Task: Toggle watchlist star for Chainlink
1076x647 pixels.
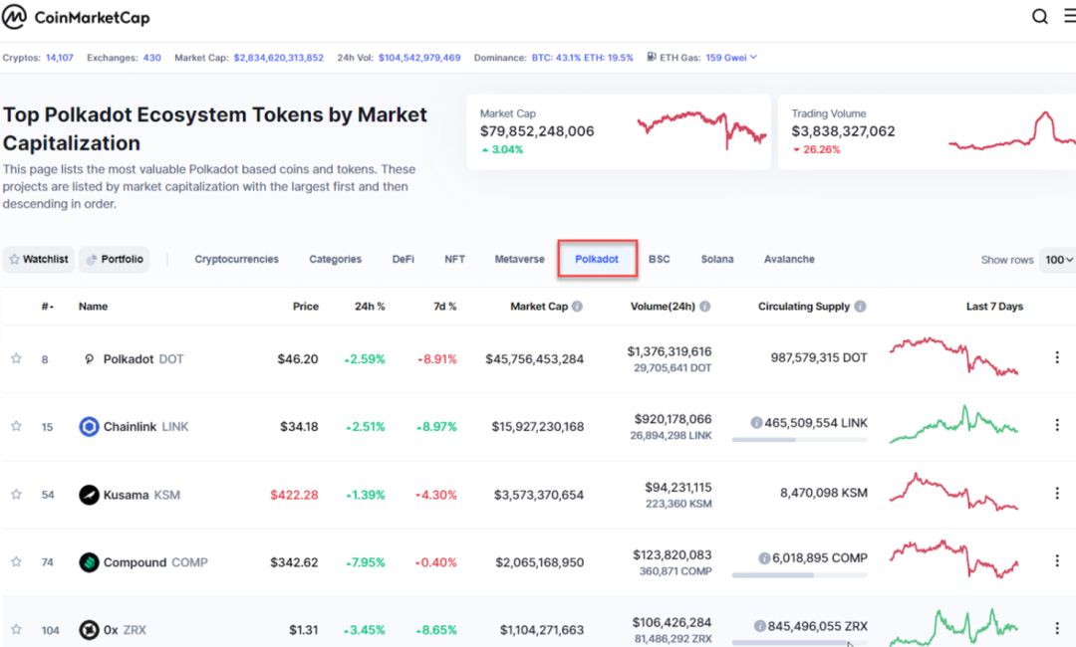Action: [17, 426]
